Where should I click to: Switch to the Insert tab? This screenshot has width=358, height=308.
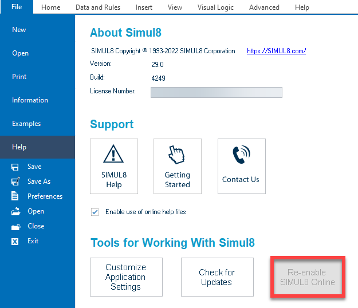(144, 7)
